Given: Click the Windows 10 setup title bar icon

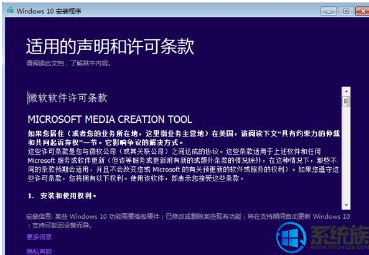Looking at the screenshot, I should [10, 11].
